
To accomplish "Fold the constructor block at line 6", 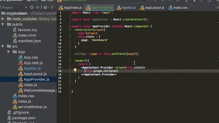I will [x=70, y=30].
